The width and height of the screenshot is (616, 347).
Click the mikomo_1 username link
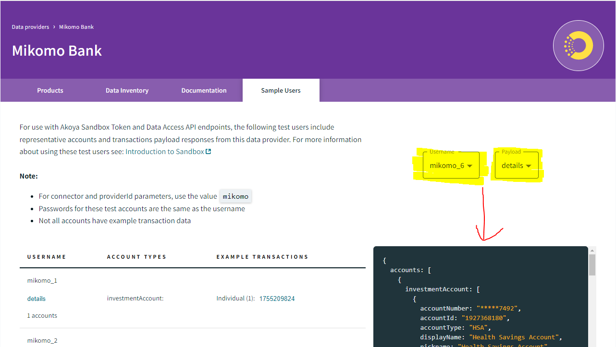[x=42, y=280]
